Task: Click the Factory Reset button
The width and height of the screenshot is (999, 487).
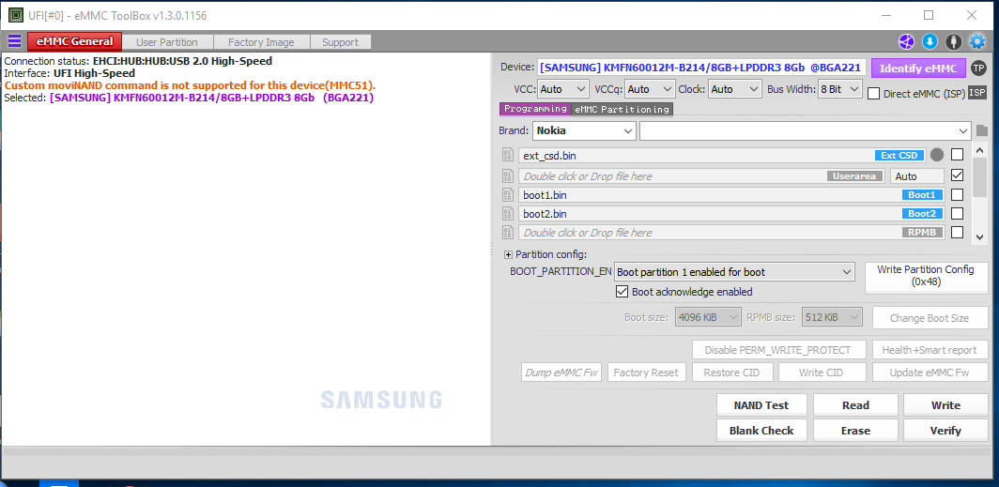Action: click(x=646, y=373)
